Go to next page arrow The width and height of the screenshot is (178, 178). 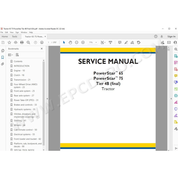[x=42, y=42]
